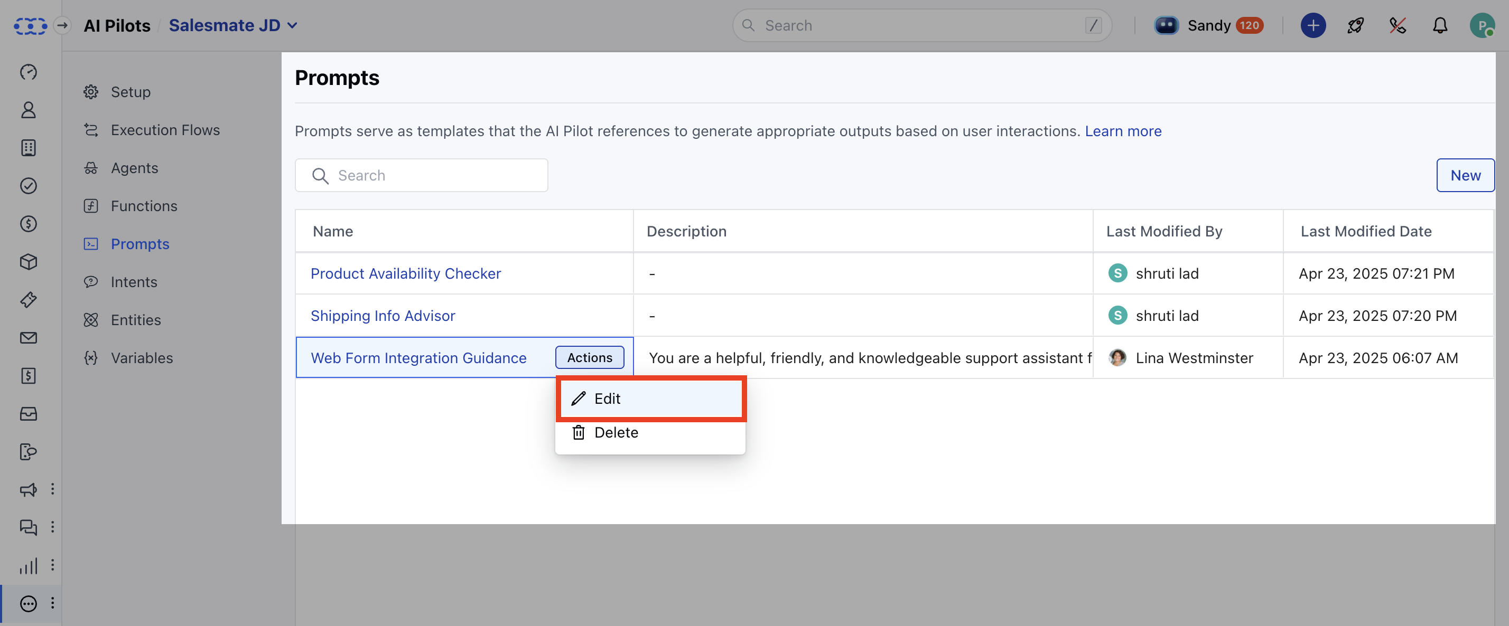Open Quotes dollar document icon in sidebar
Viewport: 1509px width, 626px height.
pos(28,376)
